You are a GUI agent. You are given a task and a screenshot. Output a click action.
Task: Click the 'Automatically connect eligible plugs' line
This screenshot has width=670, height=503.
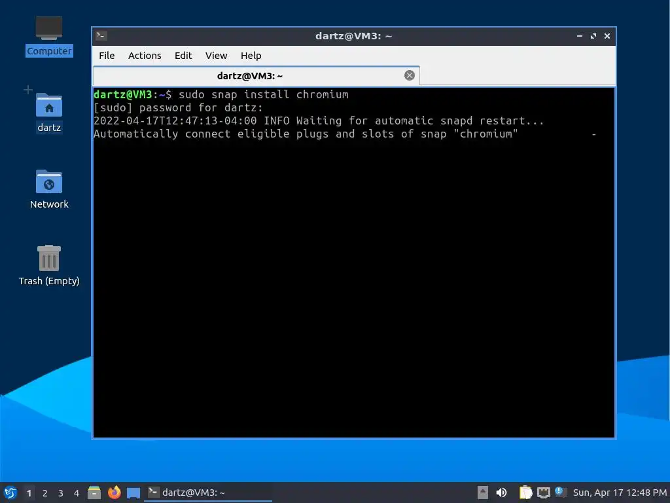pos(306,134)
